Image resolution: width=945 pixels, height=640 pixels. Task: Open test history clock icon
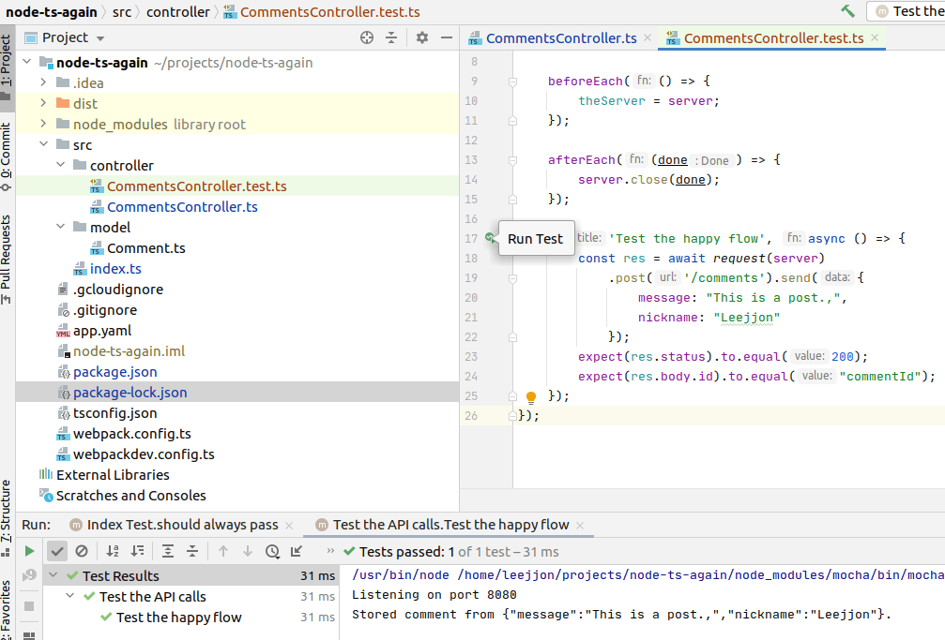[x=272, y=551]
